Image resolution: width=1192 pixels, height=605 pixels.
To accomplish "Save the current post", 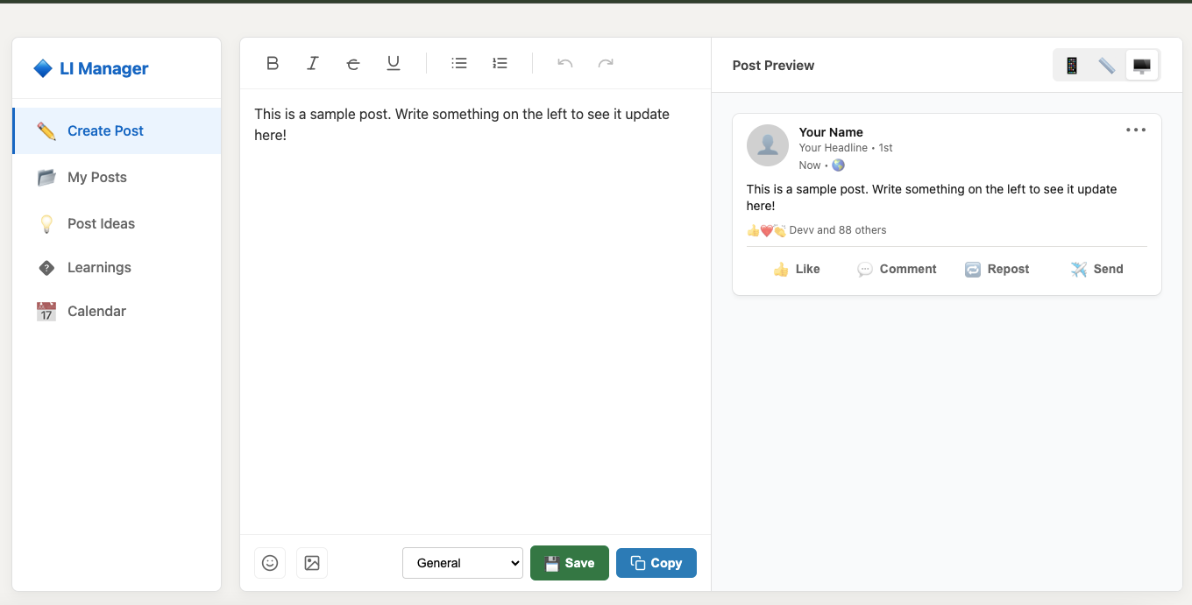I will coord(570,563).
